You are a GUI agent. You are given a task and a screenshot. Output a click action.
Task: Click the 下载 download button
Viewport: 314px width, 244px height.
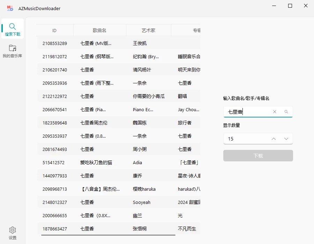click(258, 155)
